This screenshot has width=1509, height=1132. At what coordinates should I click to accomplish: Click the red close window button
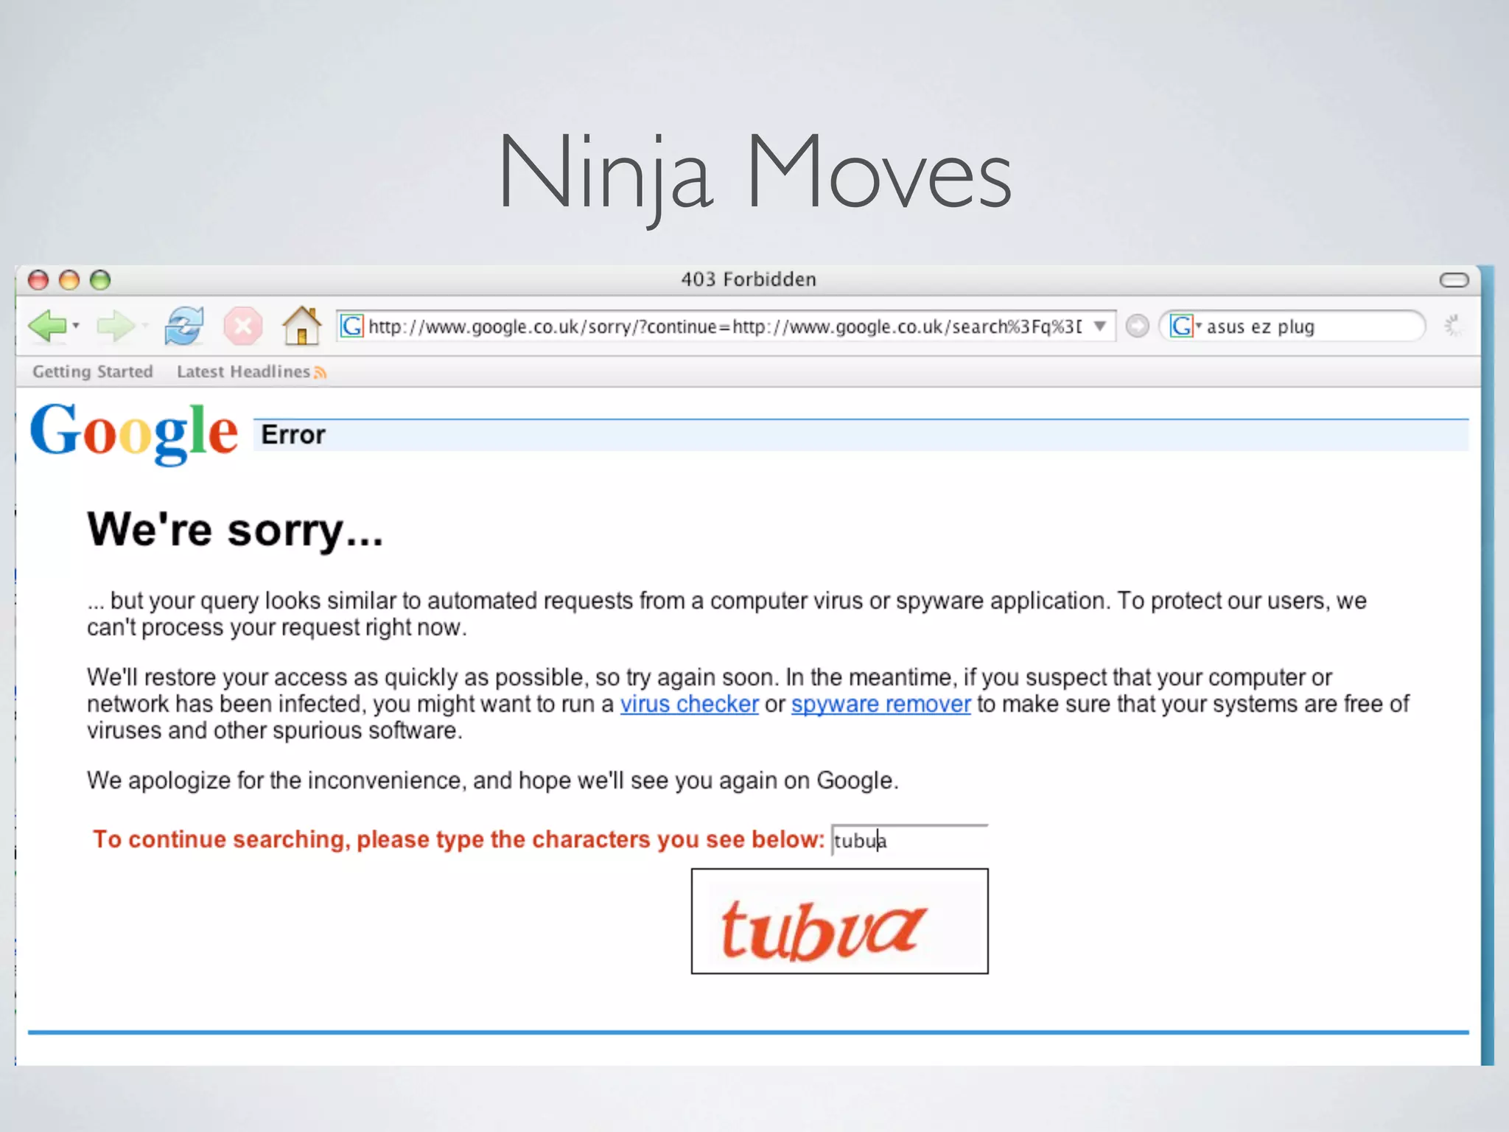[38, 280]
